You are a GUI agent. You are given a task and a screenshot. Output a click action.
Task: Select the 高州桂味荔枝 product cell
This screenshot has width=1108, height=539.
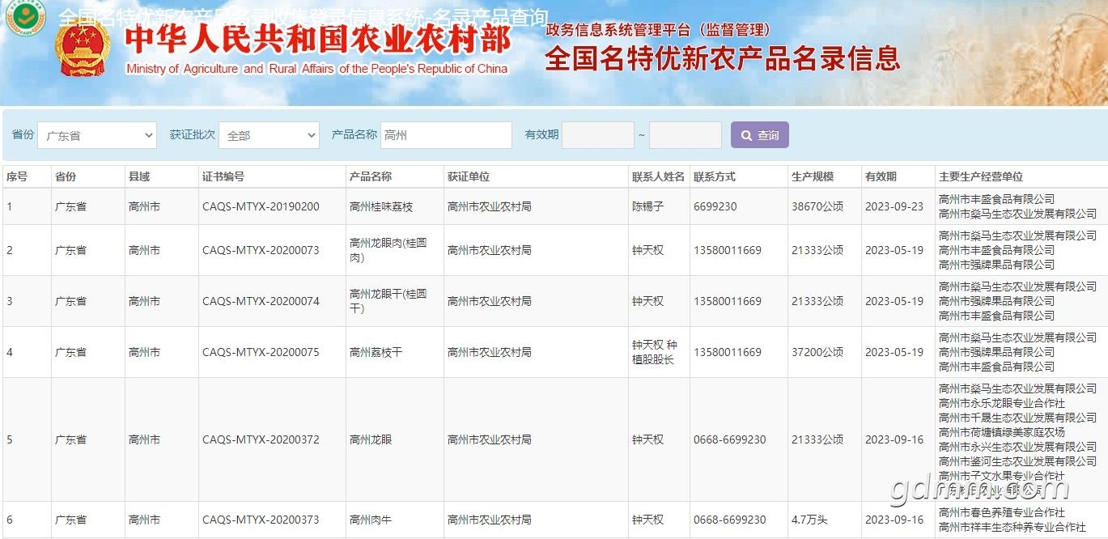[x=381, y=206]
